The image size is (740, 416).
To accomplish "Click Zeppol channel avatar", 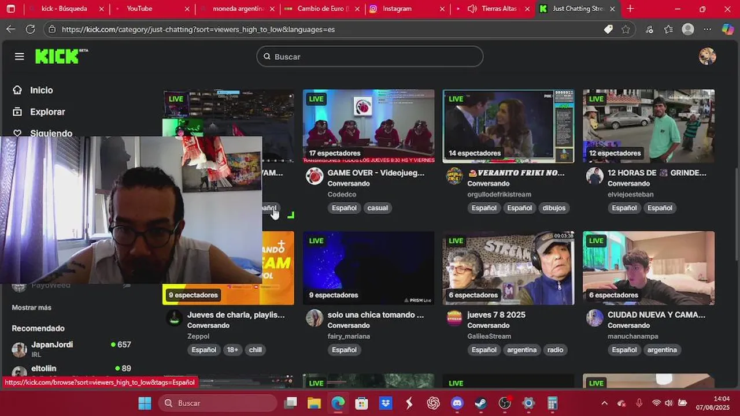I will pos(175,318).
